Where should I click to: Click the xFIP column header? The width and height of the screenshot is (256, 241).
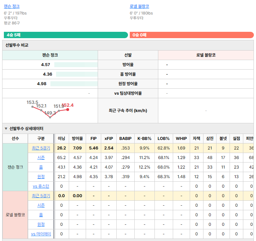[x=109, y=139]
